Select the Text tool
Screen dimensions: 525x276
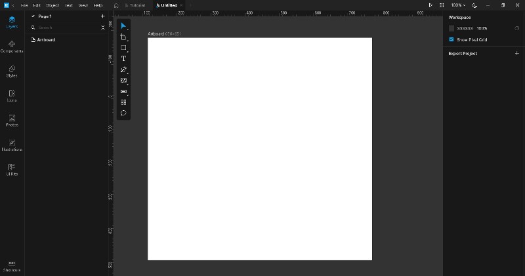(x=123, y=58)
